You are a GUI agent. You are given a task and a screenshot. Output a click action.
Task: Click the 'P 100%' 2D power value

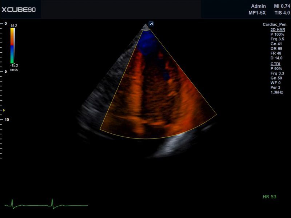[277, 34]
